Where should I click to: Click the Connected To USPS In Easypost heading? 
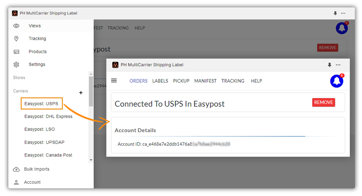(169, 104)
